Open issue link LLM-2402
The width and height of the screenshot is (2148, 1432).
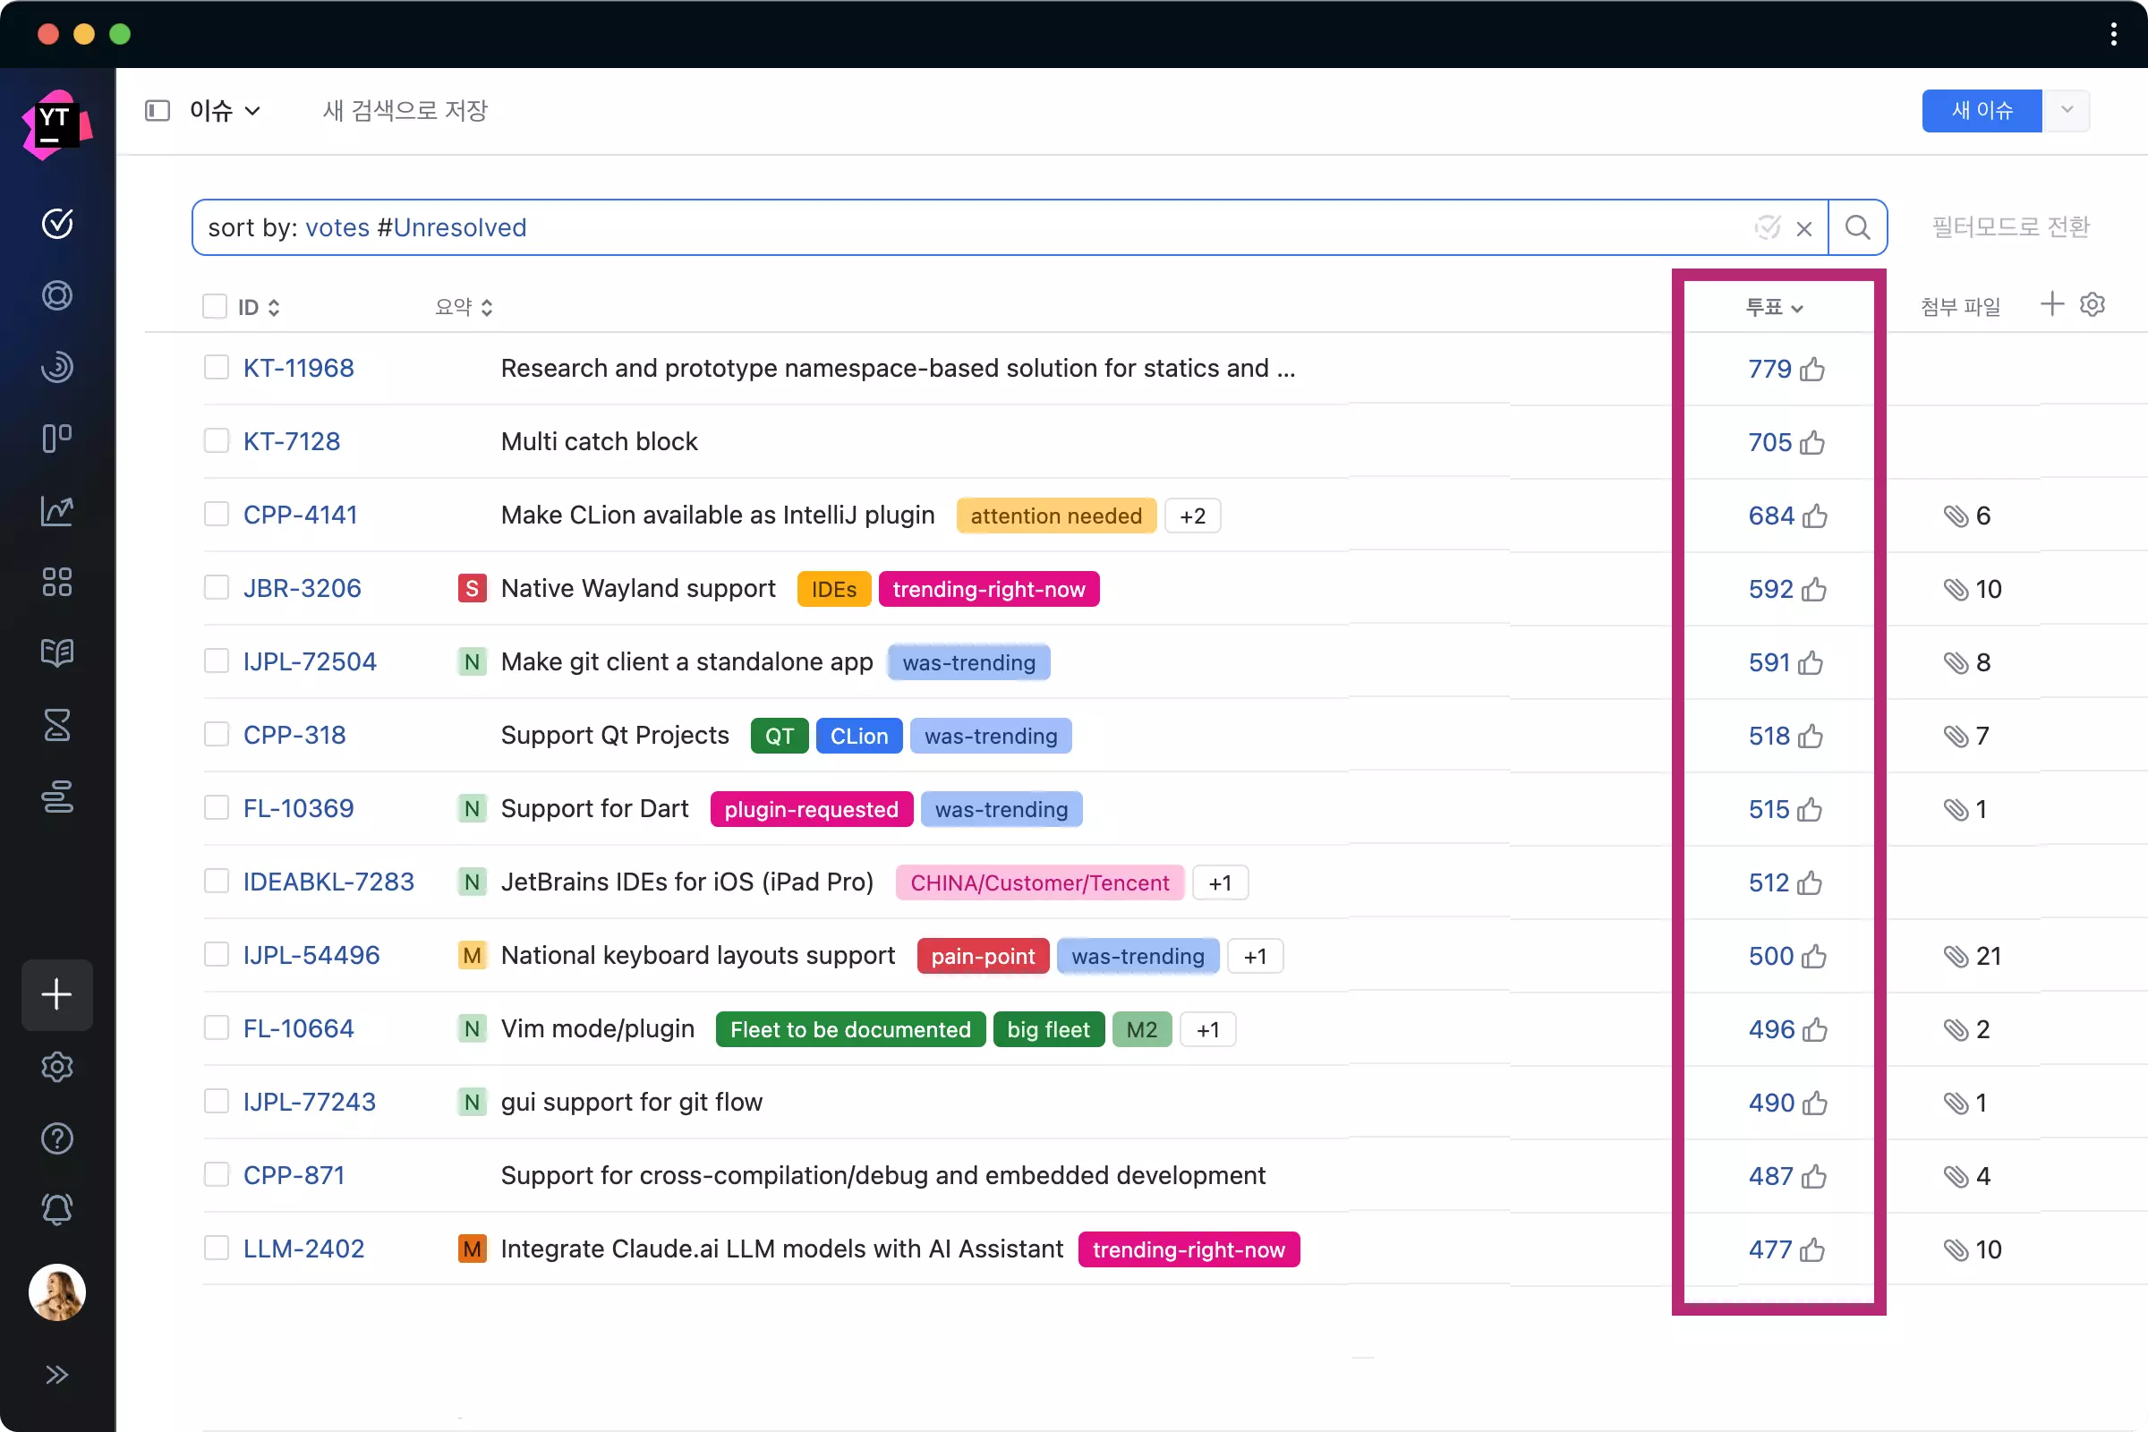[x=303, y=1249]
